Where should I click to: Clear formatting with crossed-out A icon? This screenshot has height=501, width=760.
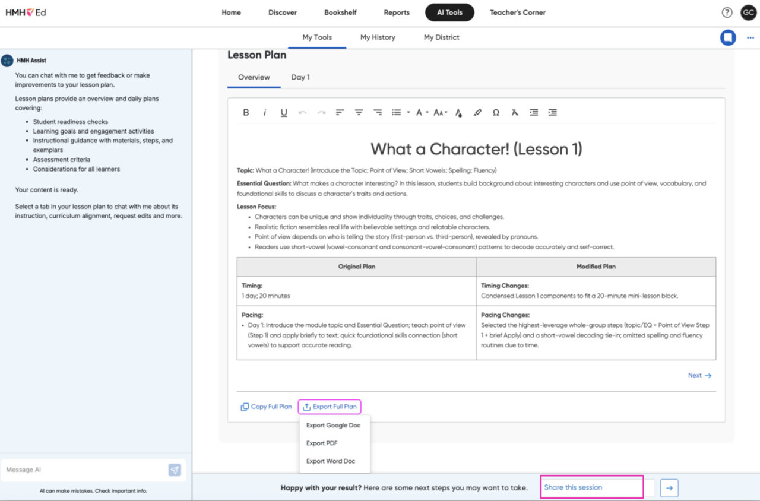point(515,112)
